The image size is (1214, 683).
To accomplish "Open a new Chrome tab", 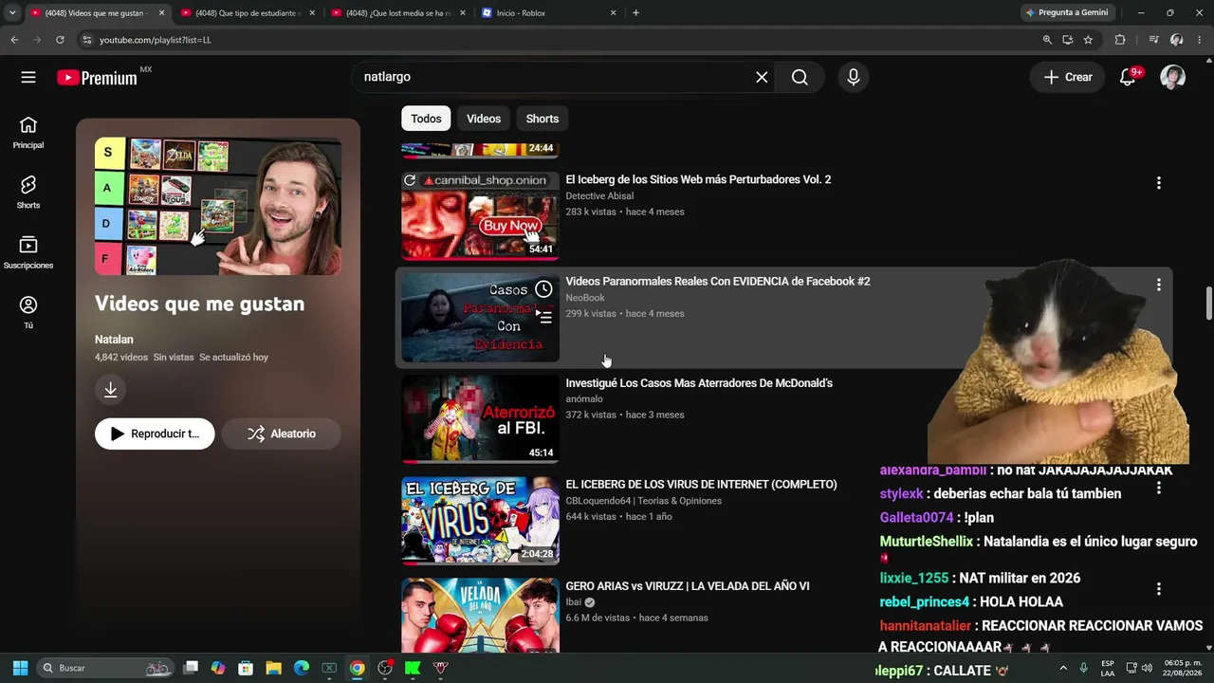I will click(635, 13).
